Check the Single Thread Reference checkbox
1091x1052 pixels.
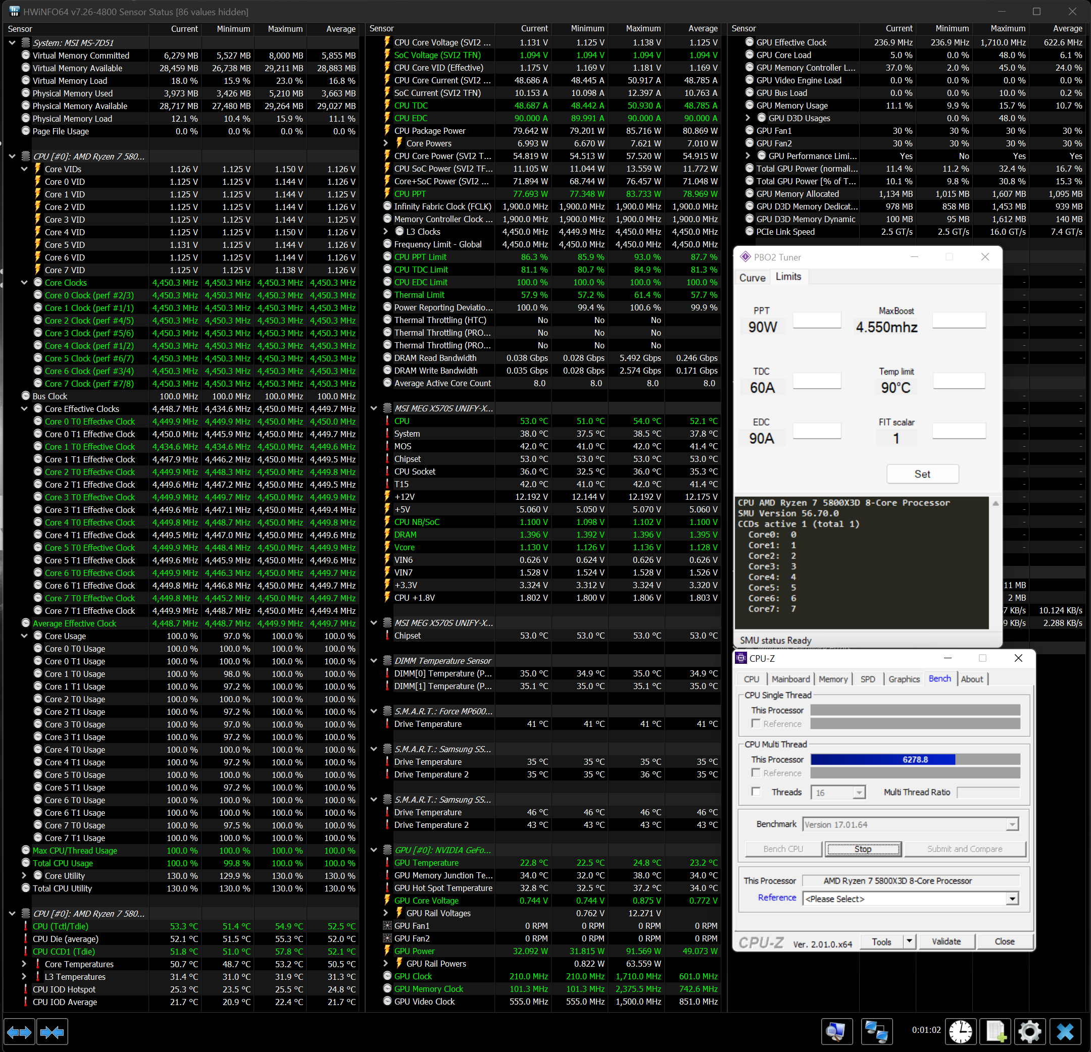(x=756, y=723)
